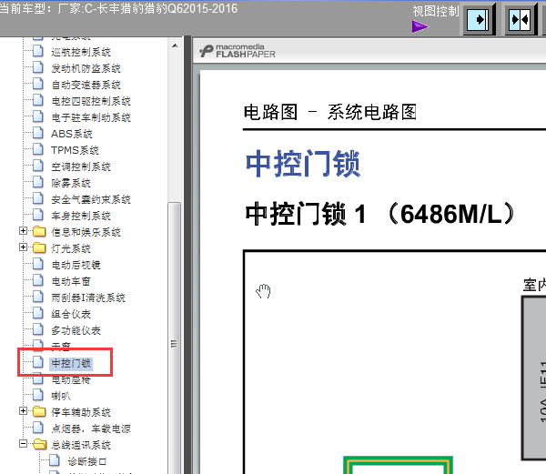
Task: Click the expand-right view control button
Action: click(479, 19)
